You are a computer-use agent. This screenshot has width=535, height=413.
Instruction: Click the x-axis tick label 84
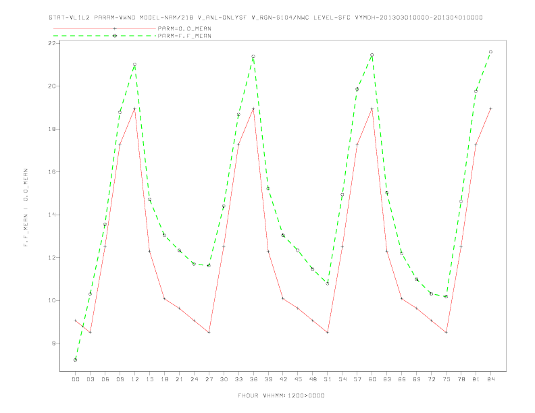click(x=490, y=379)
